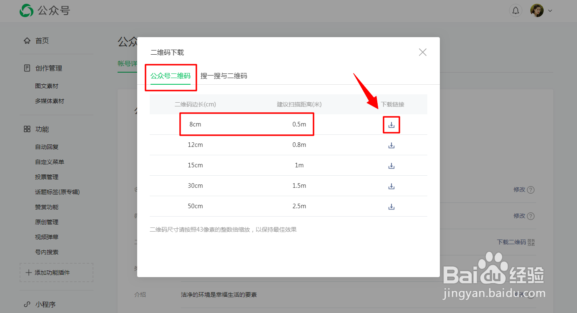Screen dimensions: 577x313
Task: Close the QR code download dialog
Action: [422, 52]
